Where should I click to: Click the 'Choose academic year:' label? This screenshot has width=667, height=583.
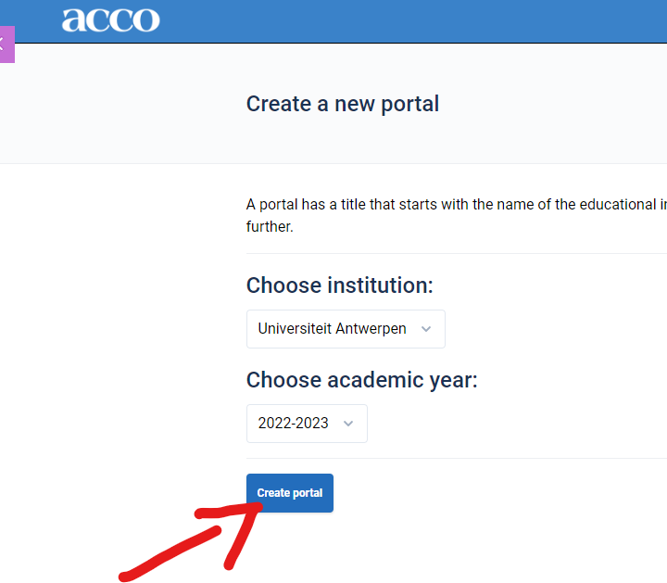[x=362, y=380]
